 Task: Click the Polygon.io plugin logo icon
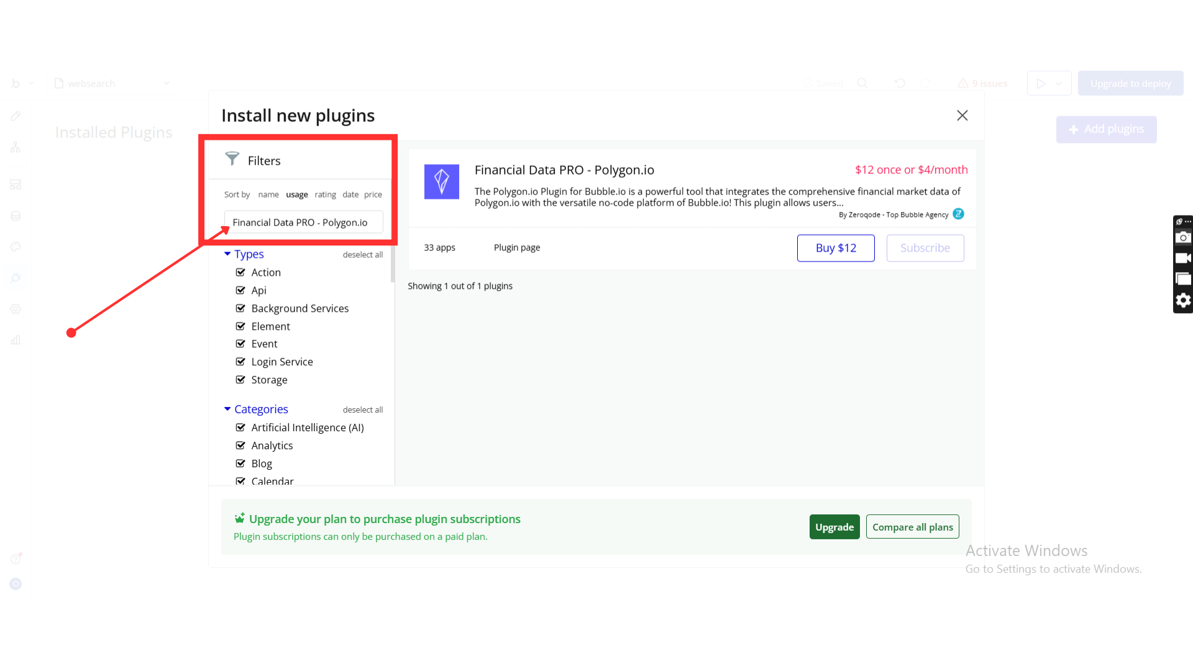pyautogui.click(x=441, y=181)
